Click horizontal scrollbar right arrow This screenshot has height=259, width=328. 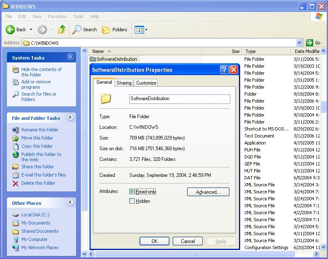[317, 254]
